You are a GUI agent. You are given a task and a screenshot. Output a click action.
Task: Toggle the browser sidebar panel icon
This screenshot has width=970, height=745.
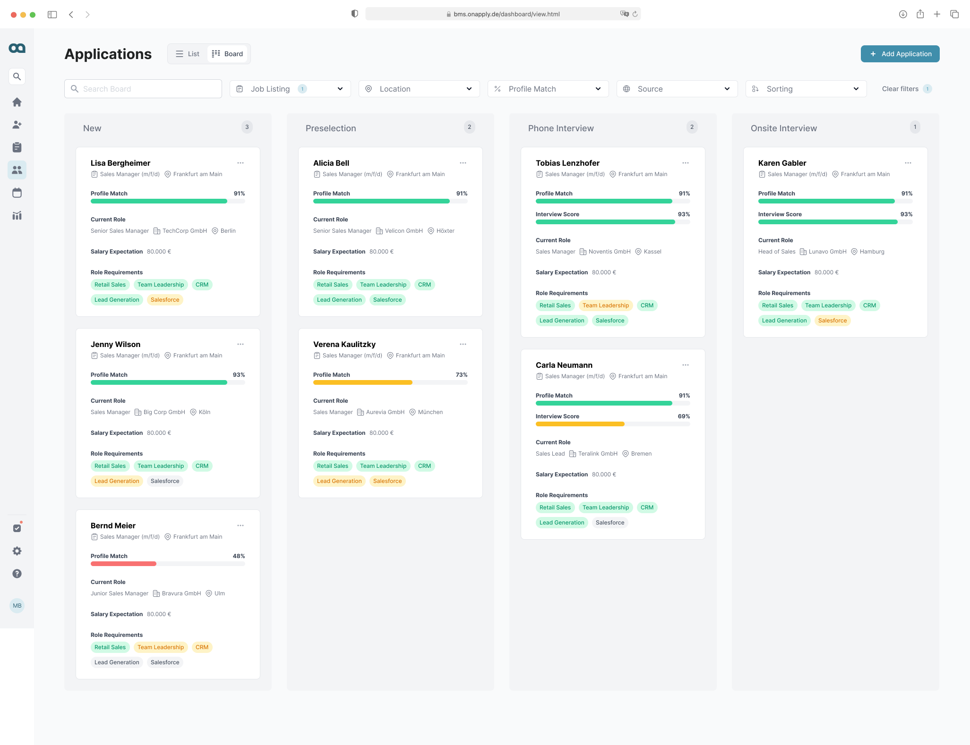[52, 15]
